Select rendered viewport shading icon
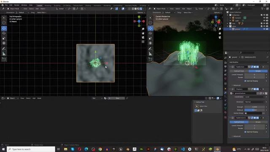Screen dimensions: 270x152 pyautogui.click(x=141, y=8)
